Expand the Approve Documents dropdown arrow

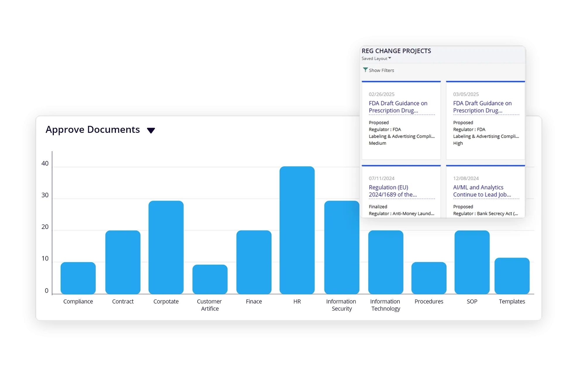151,130
